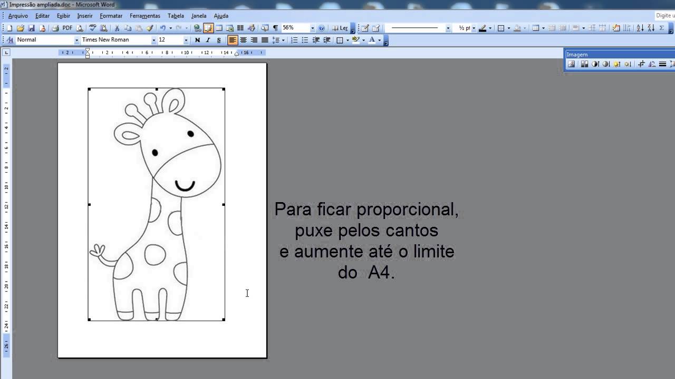Use the Format Painter brush
The image size is (675, 379).
(150, 28)
